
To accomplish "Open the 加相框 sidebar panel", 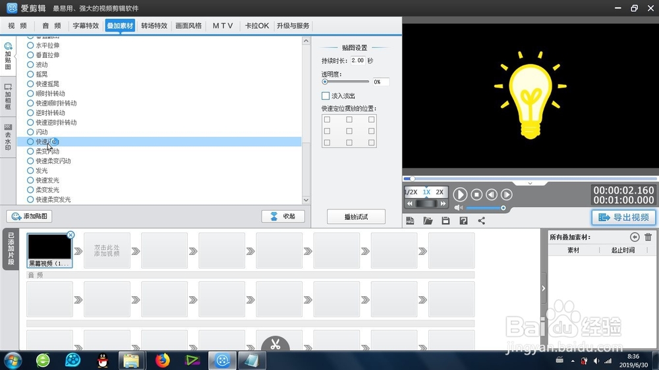I will (x=7, y=97).
